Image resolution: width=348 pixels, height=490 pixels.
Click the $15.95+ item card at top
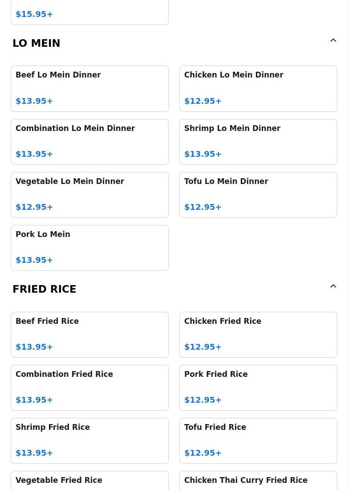(x=89, y=12)
